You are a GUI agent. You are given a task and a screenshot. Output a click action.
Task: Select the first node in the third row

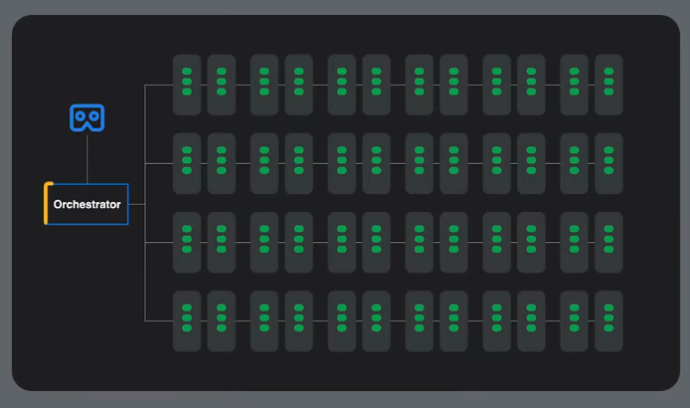pyautogui.click(x=187, y=242)
